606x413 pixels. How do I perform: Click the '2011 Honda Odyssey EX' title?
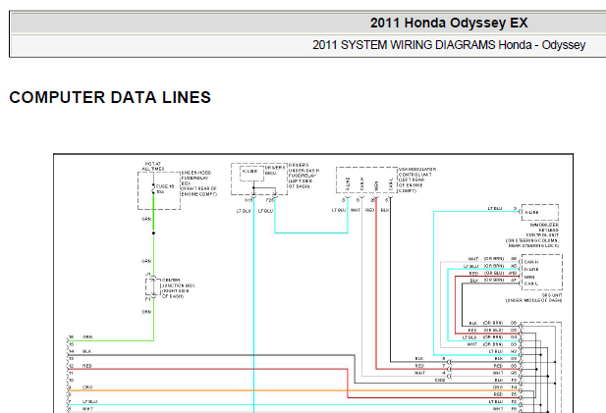click(449, 23)
